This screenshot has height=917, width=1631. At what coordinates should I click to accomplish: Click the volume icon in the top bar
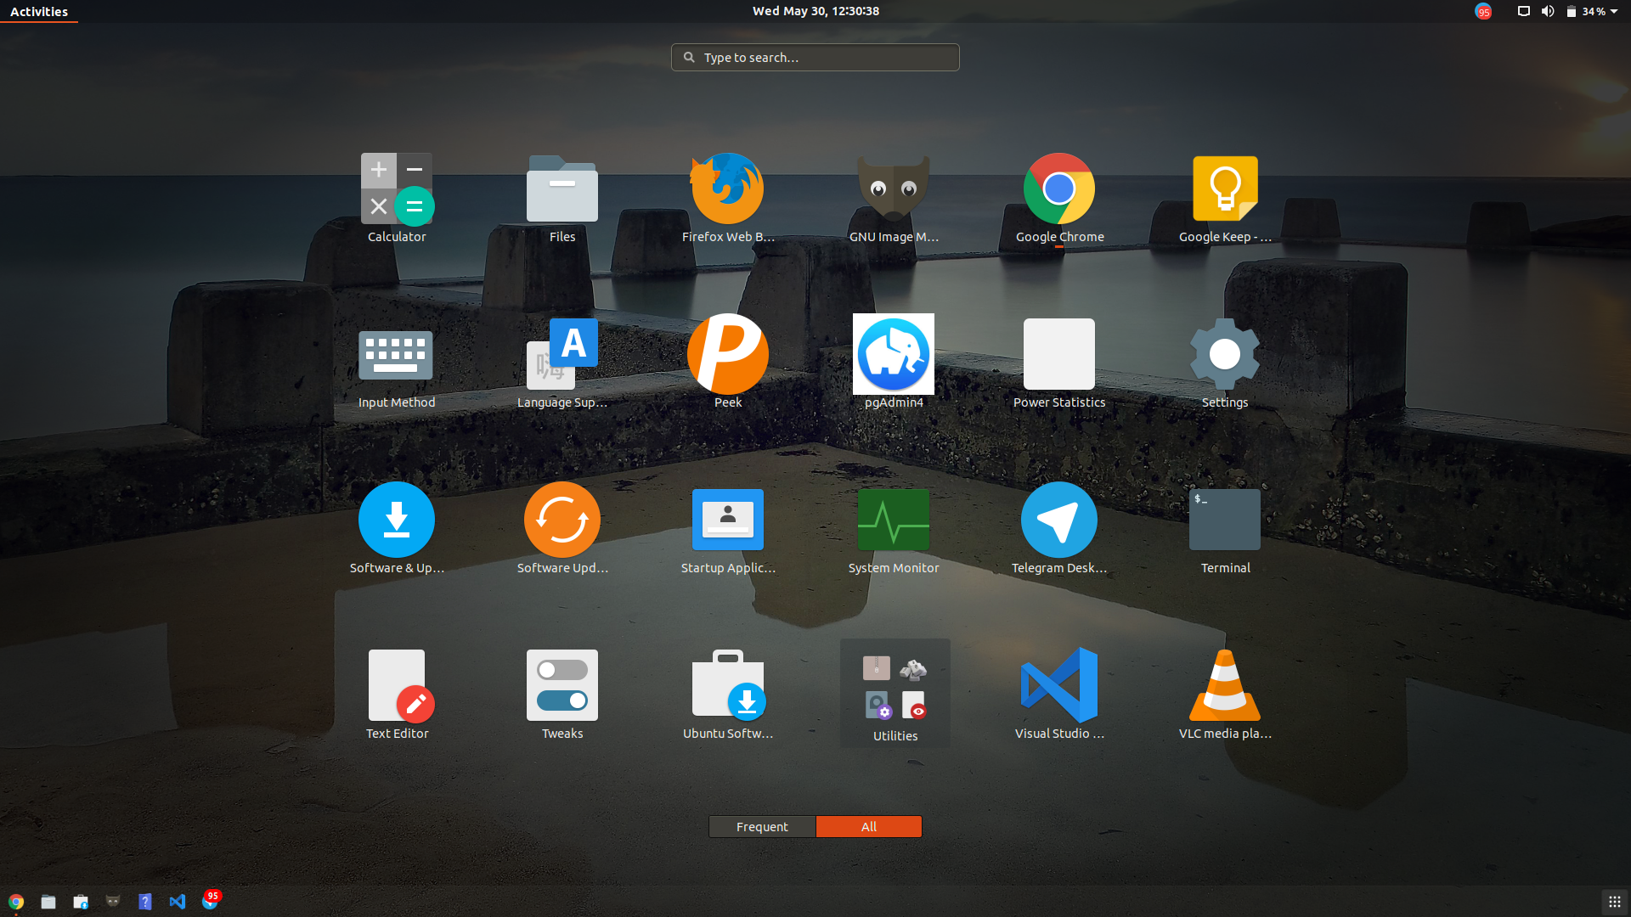[1548, 11]
